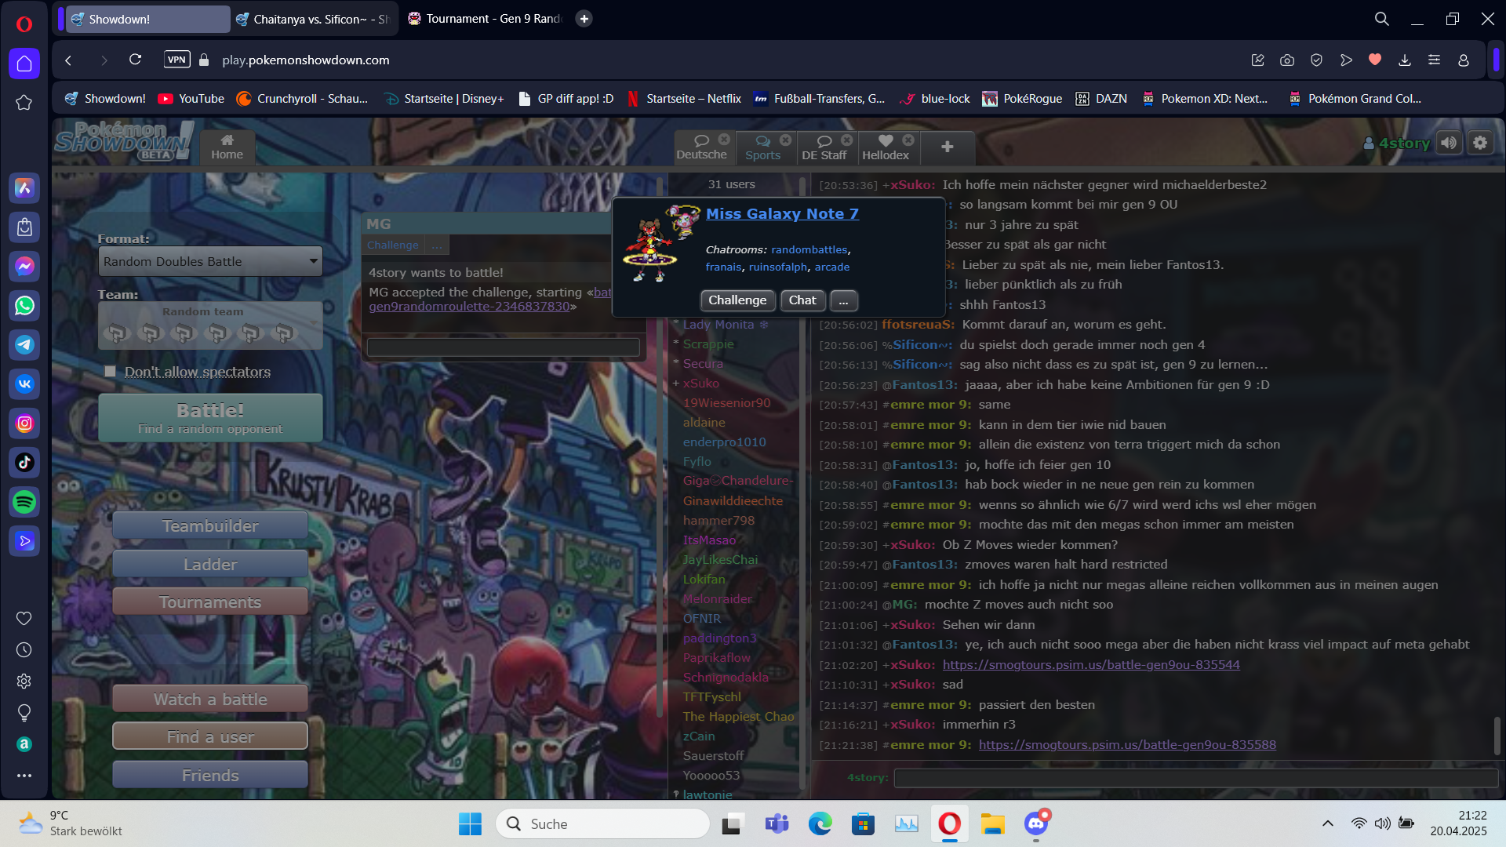
Task: Close the Sports chat room tab
Action: [785, 140]
